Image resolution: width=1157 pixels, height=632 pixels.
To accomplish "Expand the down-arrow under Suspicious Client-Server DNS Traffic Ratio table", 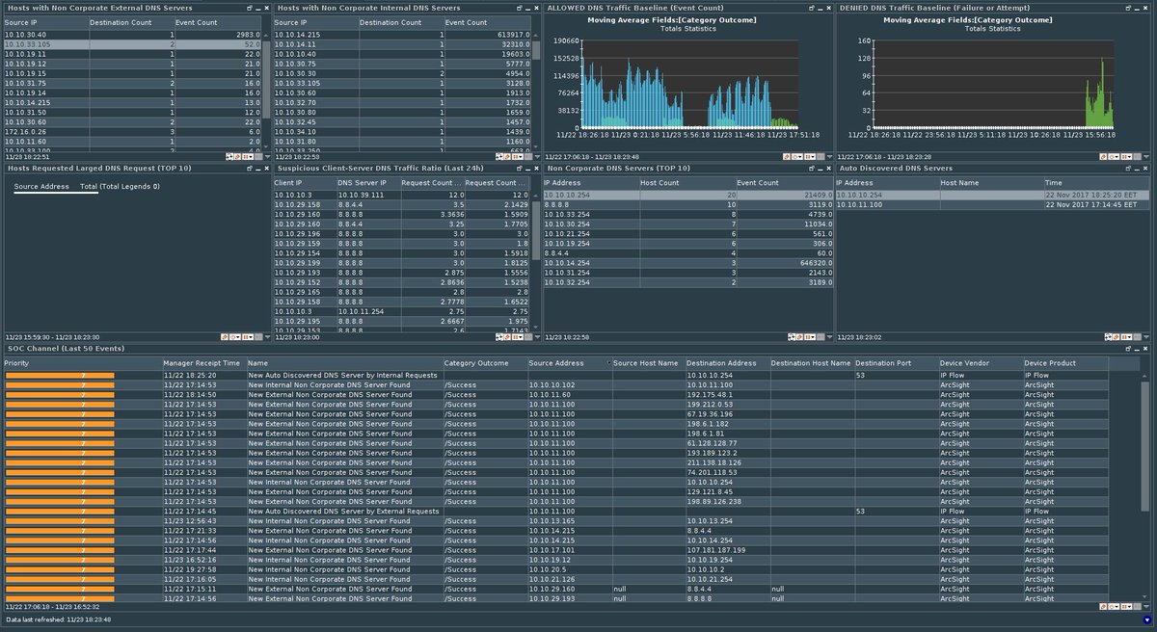I will coord(537,337).
